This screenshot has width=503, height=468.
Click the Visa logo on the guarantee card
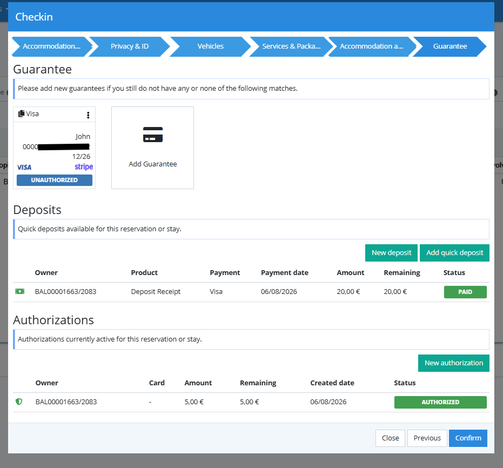24,167
